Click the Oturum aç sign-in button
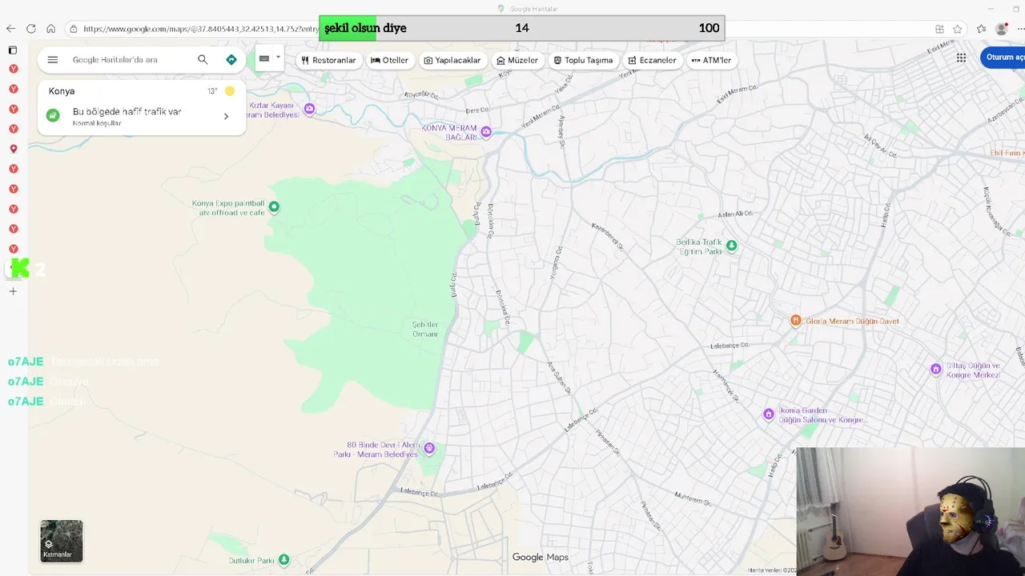The width and height of the screenshot is (1025, 576). tap(1004, 58)
